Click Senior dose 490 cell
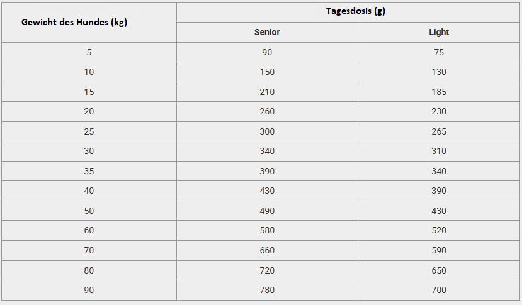 click(x=267, y=211)
